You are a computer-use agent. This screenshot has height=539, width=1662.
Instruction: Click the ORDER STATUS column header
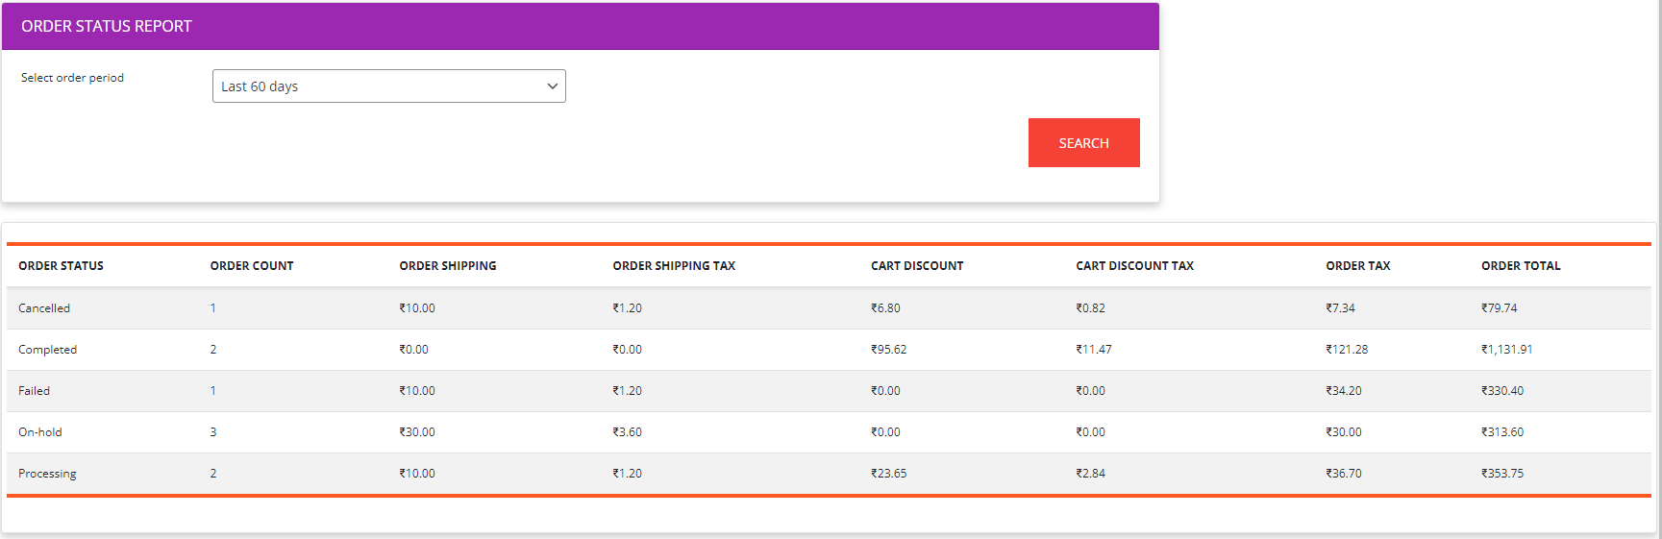point(61,266)
